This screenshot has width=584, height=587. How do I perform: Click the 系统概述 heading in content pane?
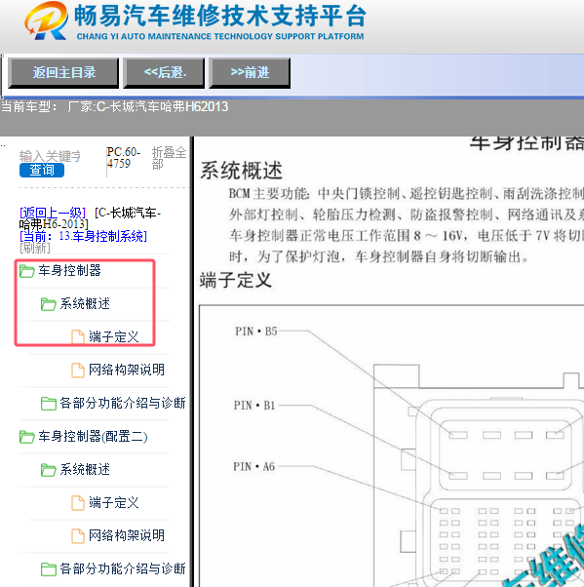(242, 171)
